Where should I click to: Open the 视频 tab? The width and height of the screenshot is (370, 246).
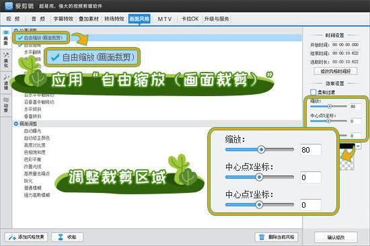coord(13,19)
